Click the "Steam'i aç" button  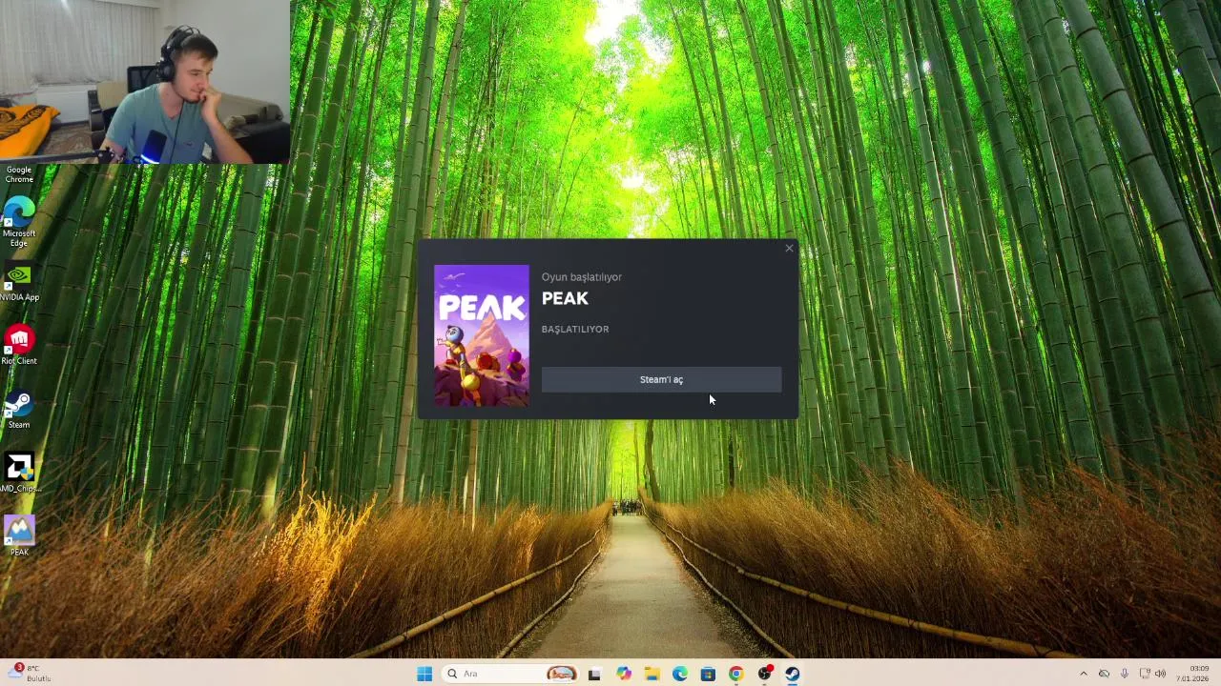click(x=661, y=379)
